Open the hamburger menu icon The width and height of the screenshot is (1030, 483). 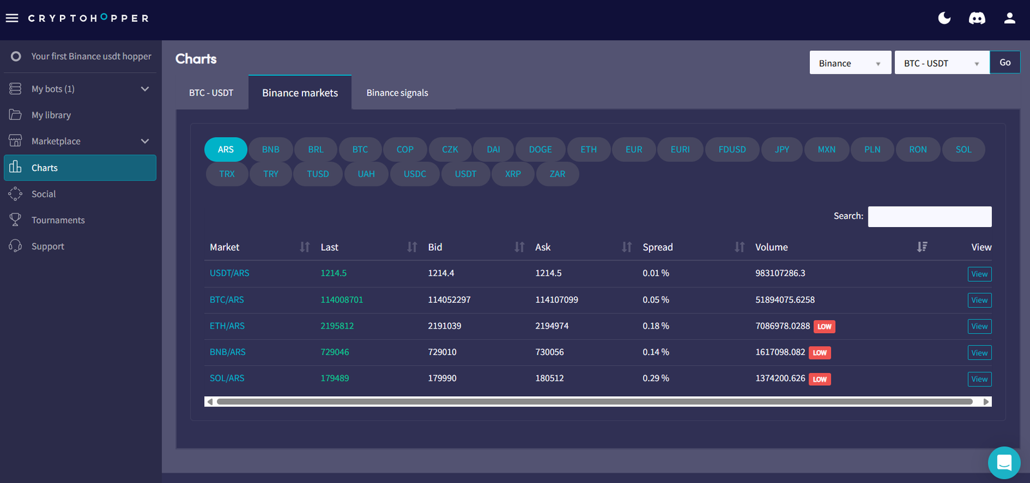(12, 18)
